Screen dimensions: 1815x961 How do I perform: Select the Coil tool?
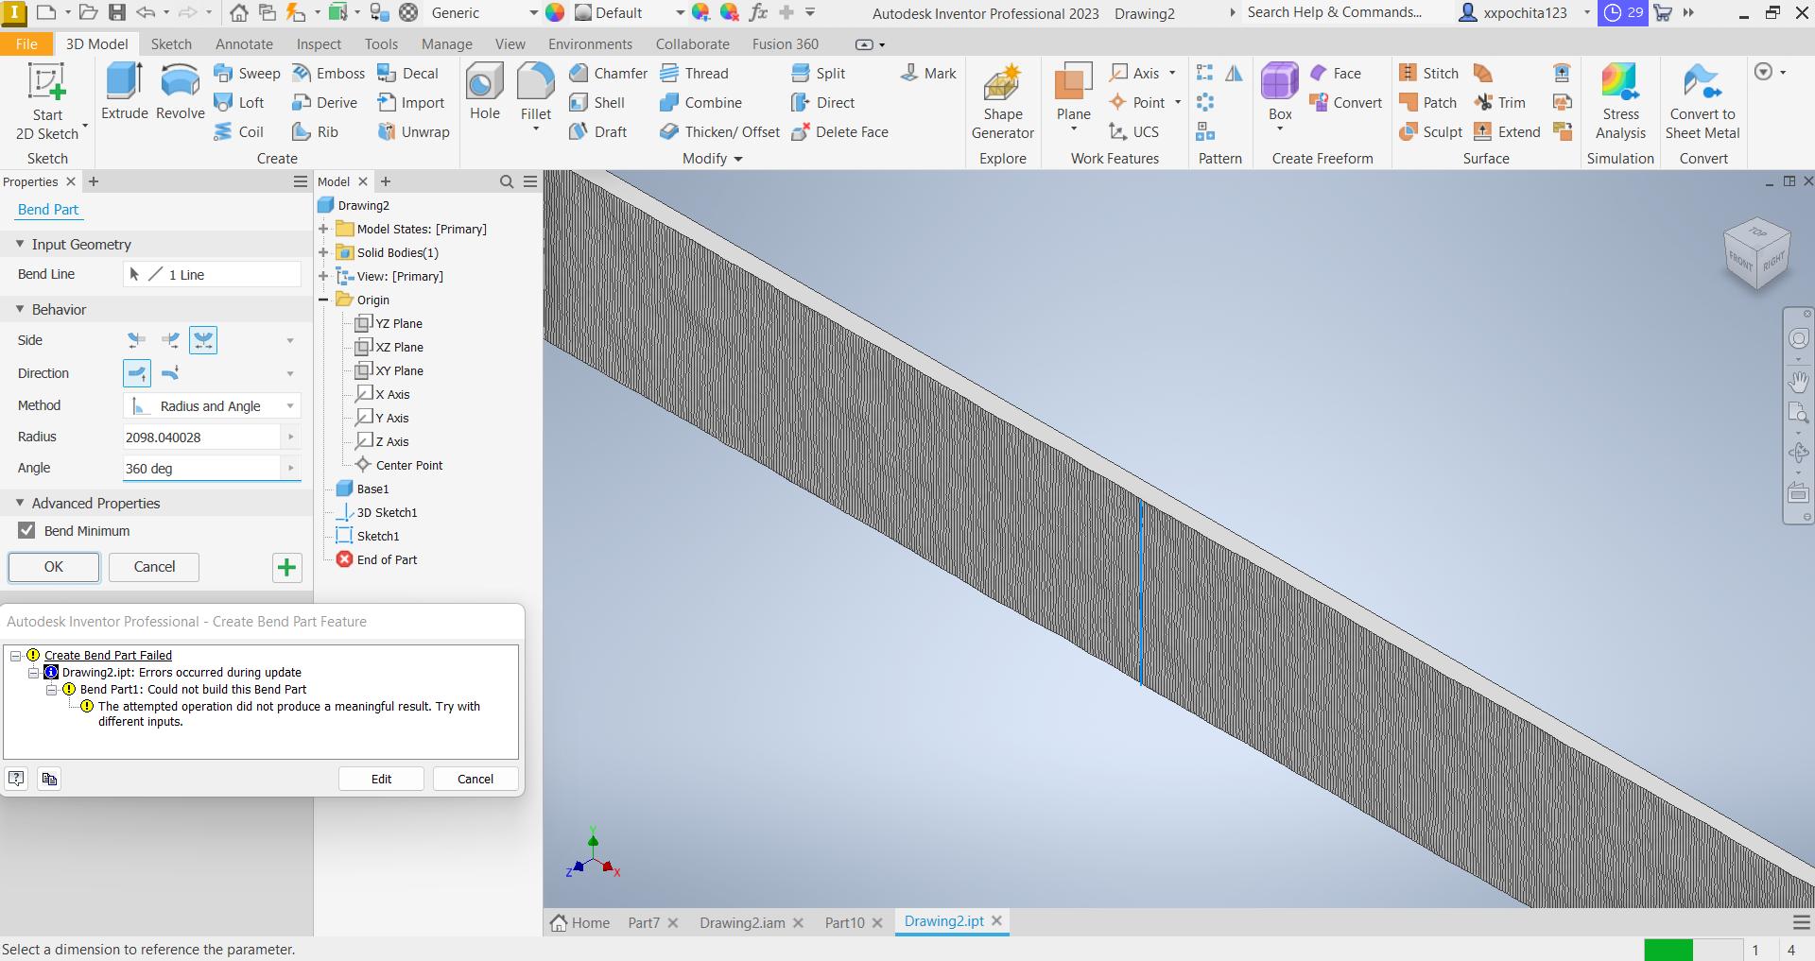tap(238, 131)
